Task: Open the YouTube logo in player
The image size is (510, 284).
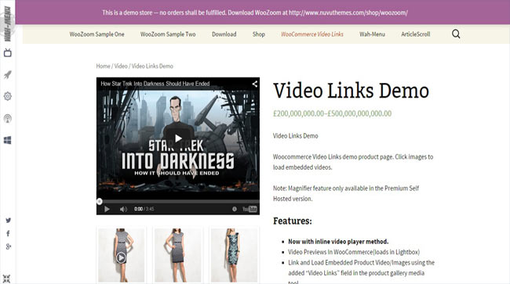Action: coord(250,209)
